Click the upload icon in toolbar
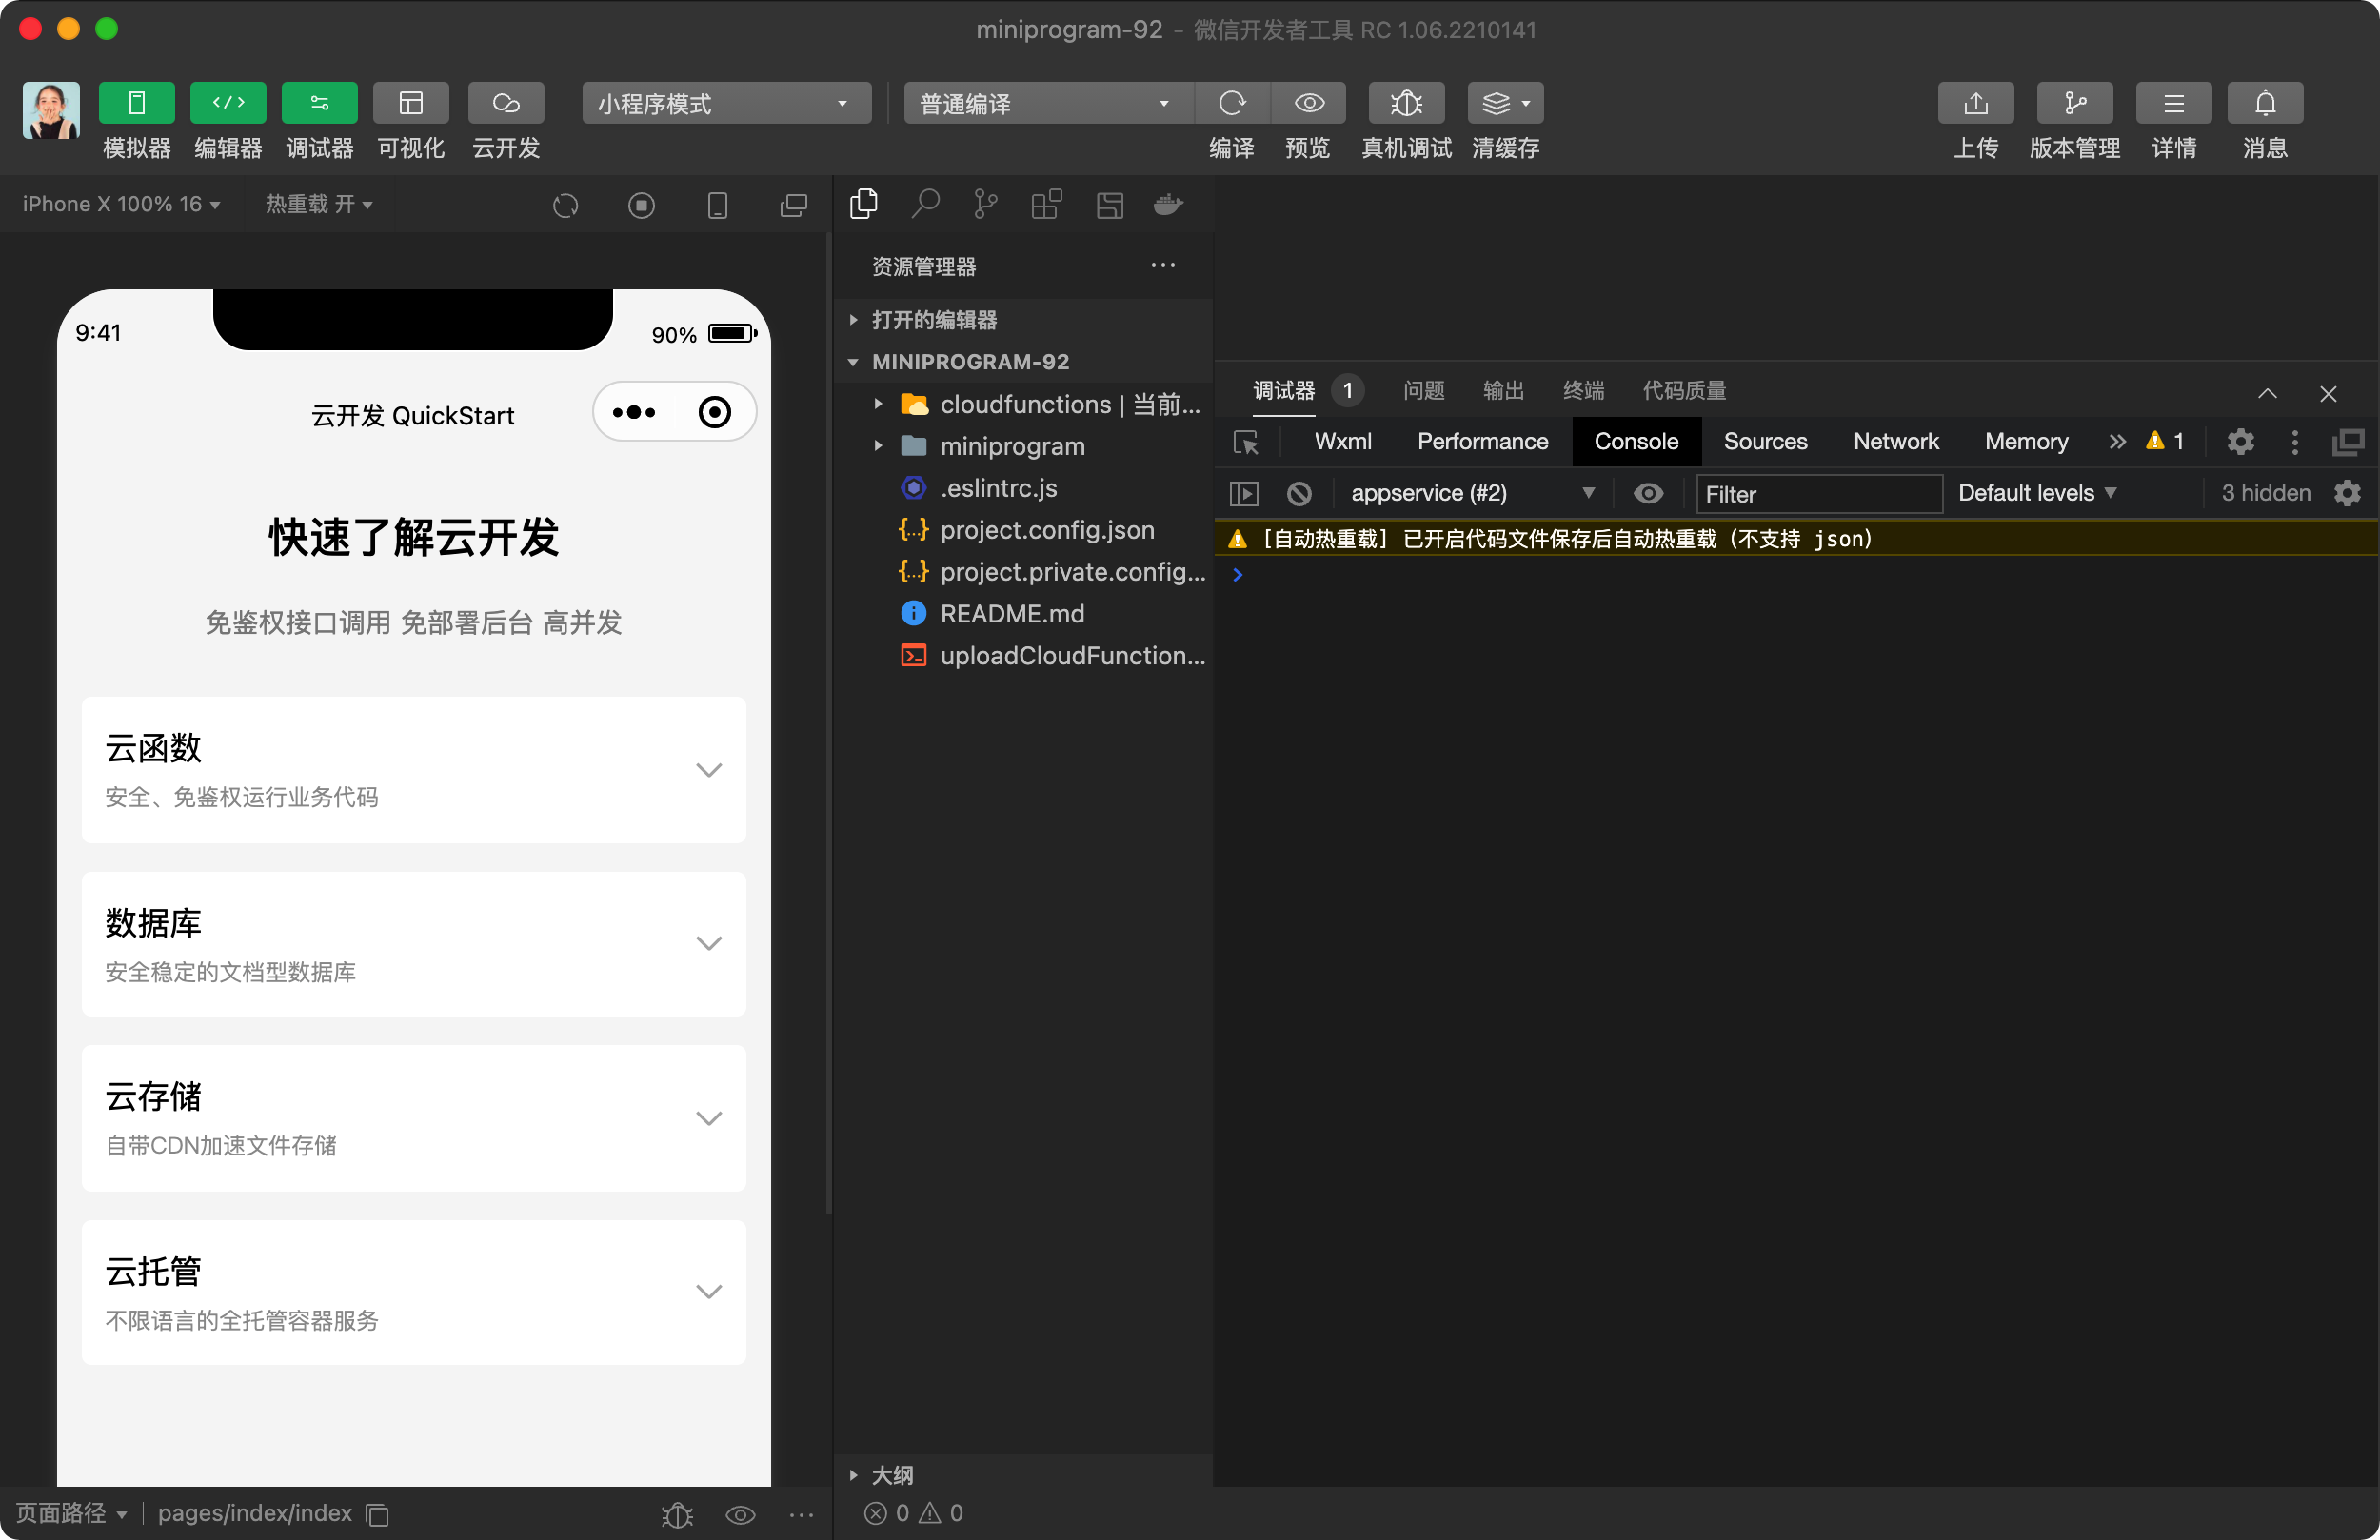 point(1974,103)
